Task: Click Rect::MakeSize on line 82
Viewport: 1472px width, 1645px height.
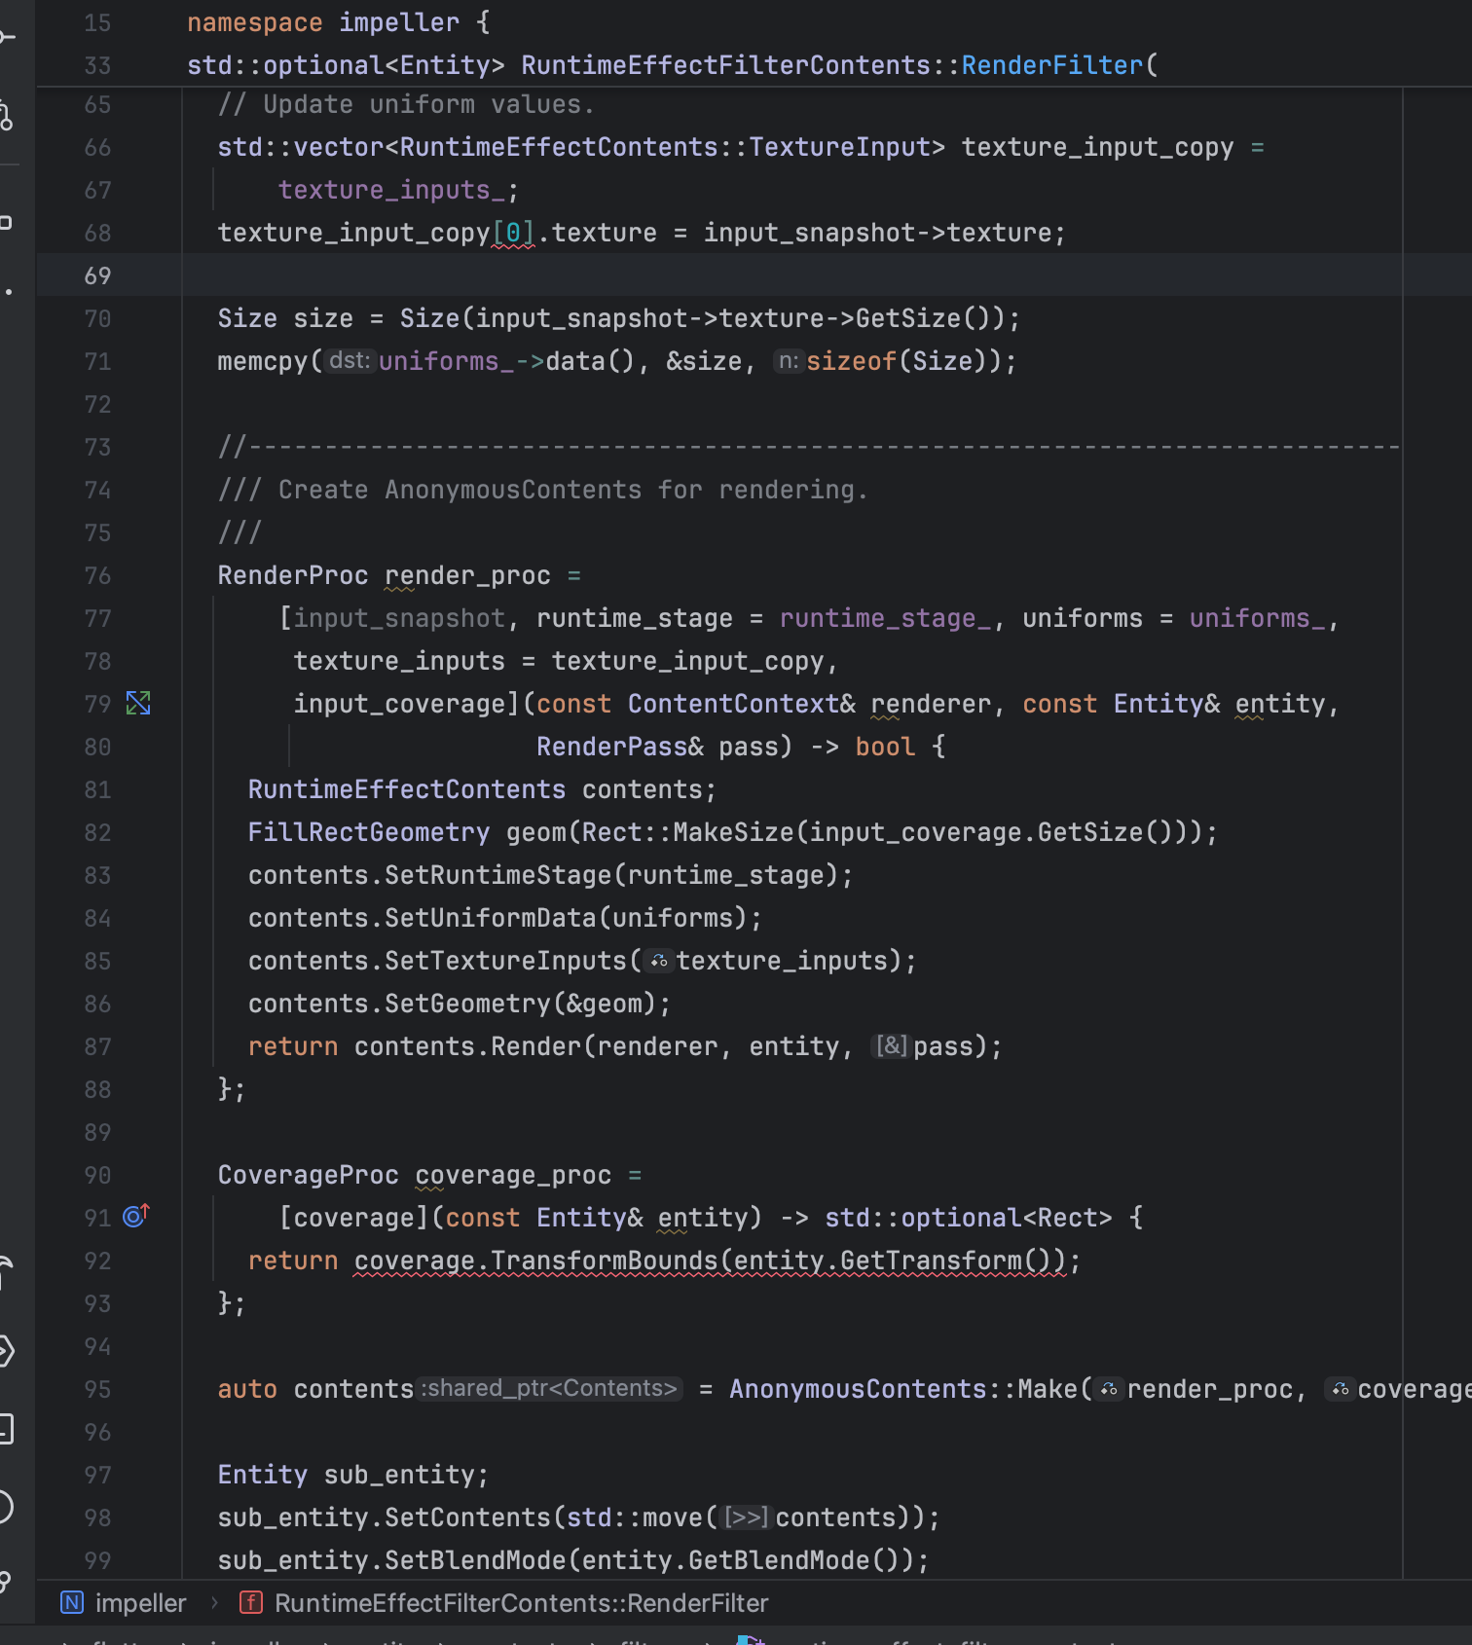Action: [687, 832]
